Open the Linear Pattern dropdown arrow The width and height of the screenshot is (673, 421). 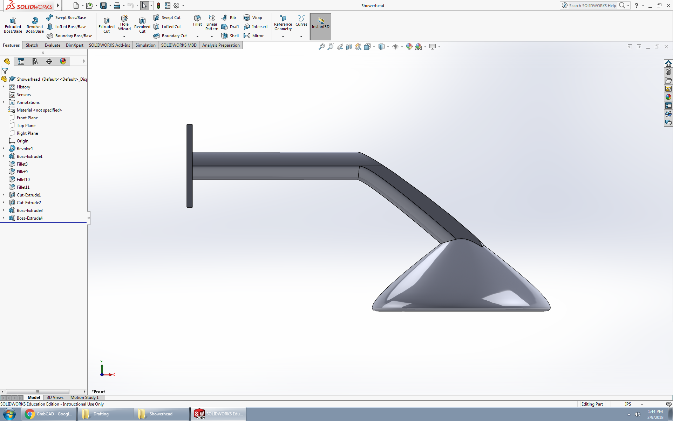(212, 36)
